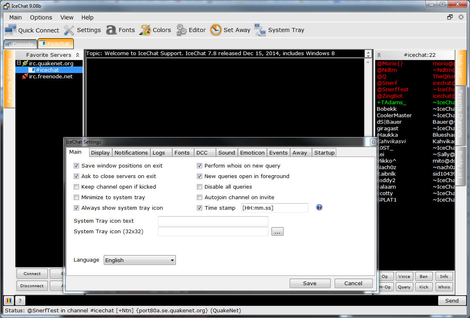Launch the Editor gear icon
The height and width of the screenshot is (318, 470).
coord(182,30)
